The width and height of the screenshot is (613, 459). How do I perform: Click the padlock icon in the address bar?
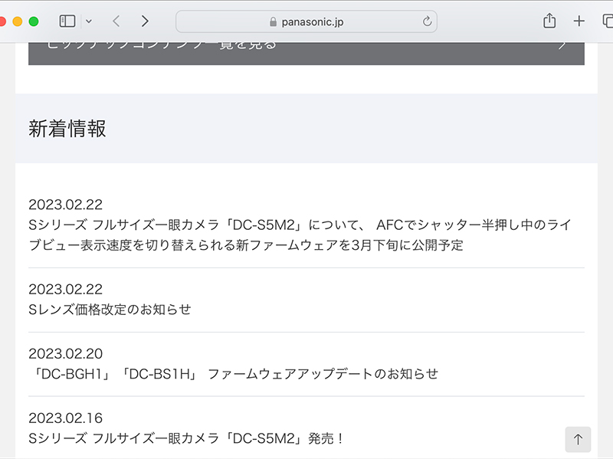coord(274,21)
